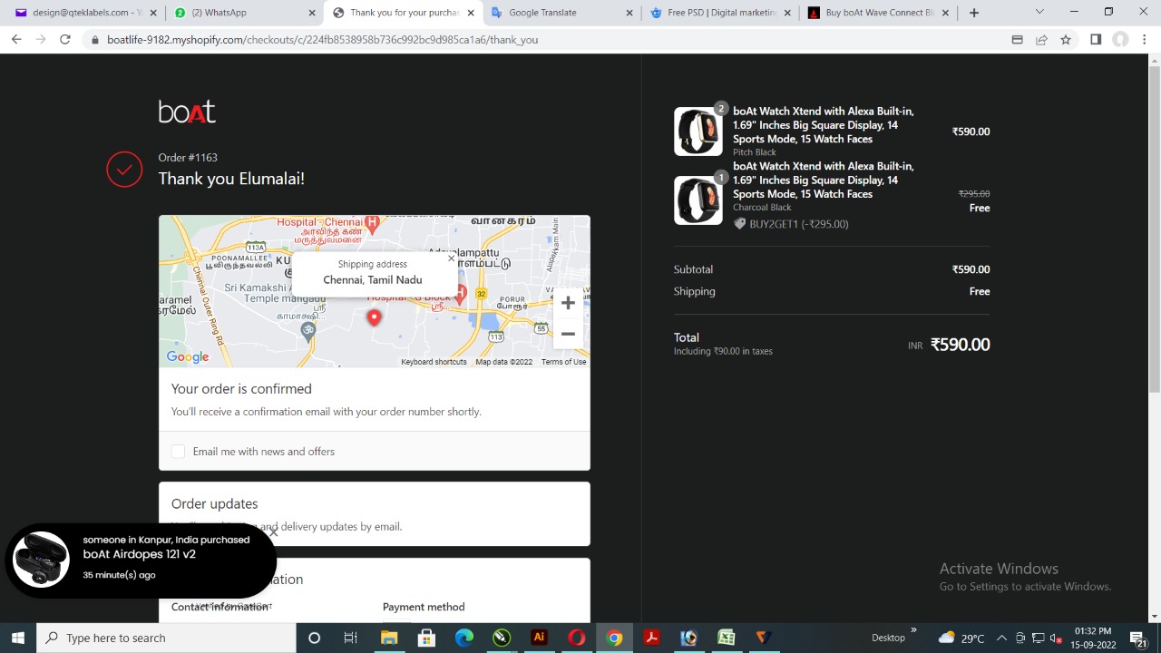Check 'Email me with news and offers'
This screenshot has width=1161, height=653.
(179, 452)
